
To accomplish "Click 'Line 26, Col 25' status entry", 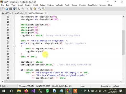I will pos(58,86).
